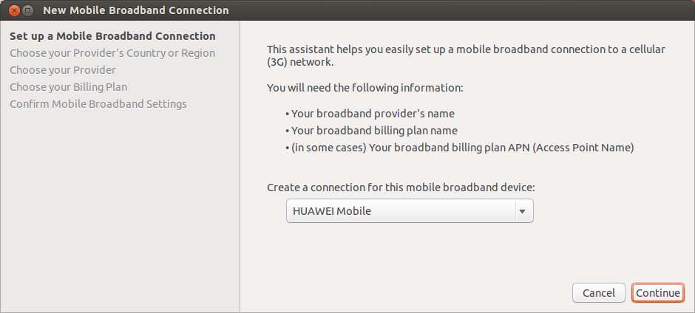Close the New Mobile Broadband Connection window
This screenshot has width=695, height=313.
(x=14, y=10)
